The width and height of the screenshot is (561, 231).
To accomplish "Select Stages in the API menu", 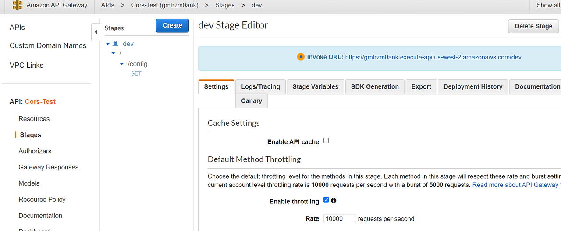I will [x=30, y=135].
